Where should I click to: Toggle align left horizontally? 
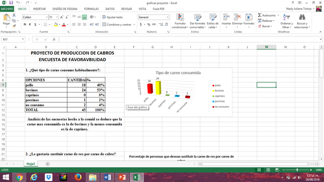click(74, 25)
